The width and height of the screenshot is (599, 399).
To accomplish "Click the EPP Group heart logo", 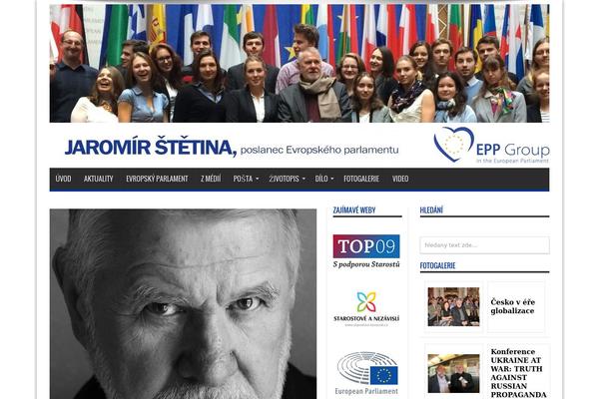I will (453, 145).
